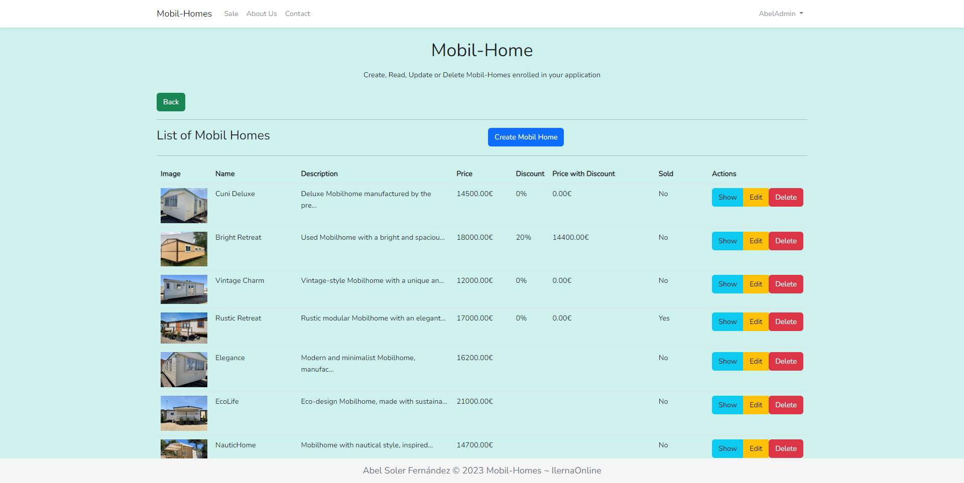The height and width of the screenshot is (483, 964).
Task: Show details for NauticHome
Action: pos(727,448)
